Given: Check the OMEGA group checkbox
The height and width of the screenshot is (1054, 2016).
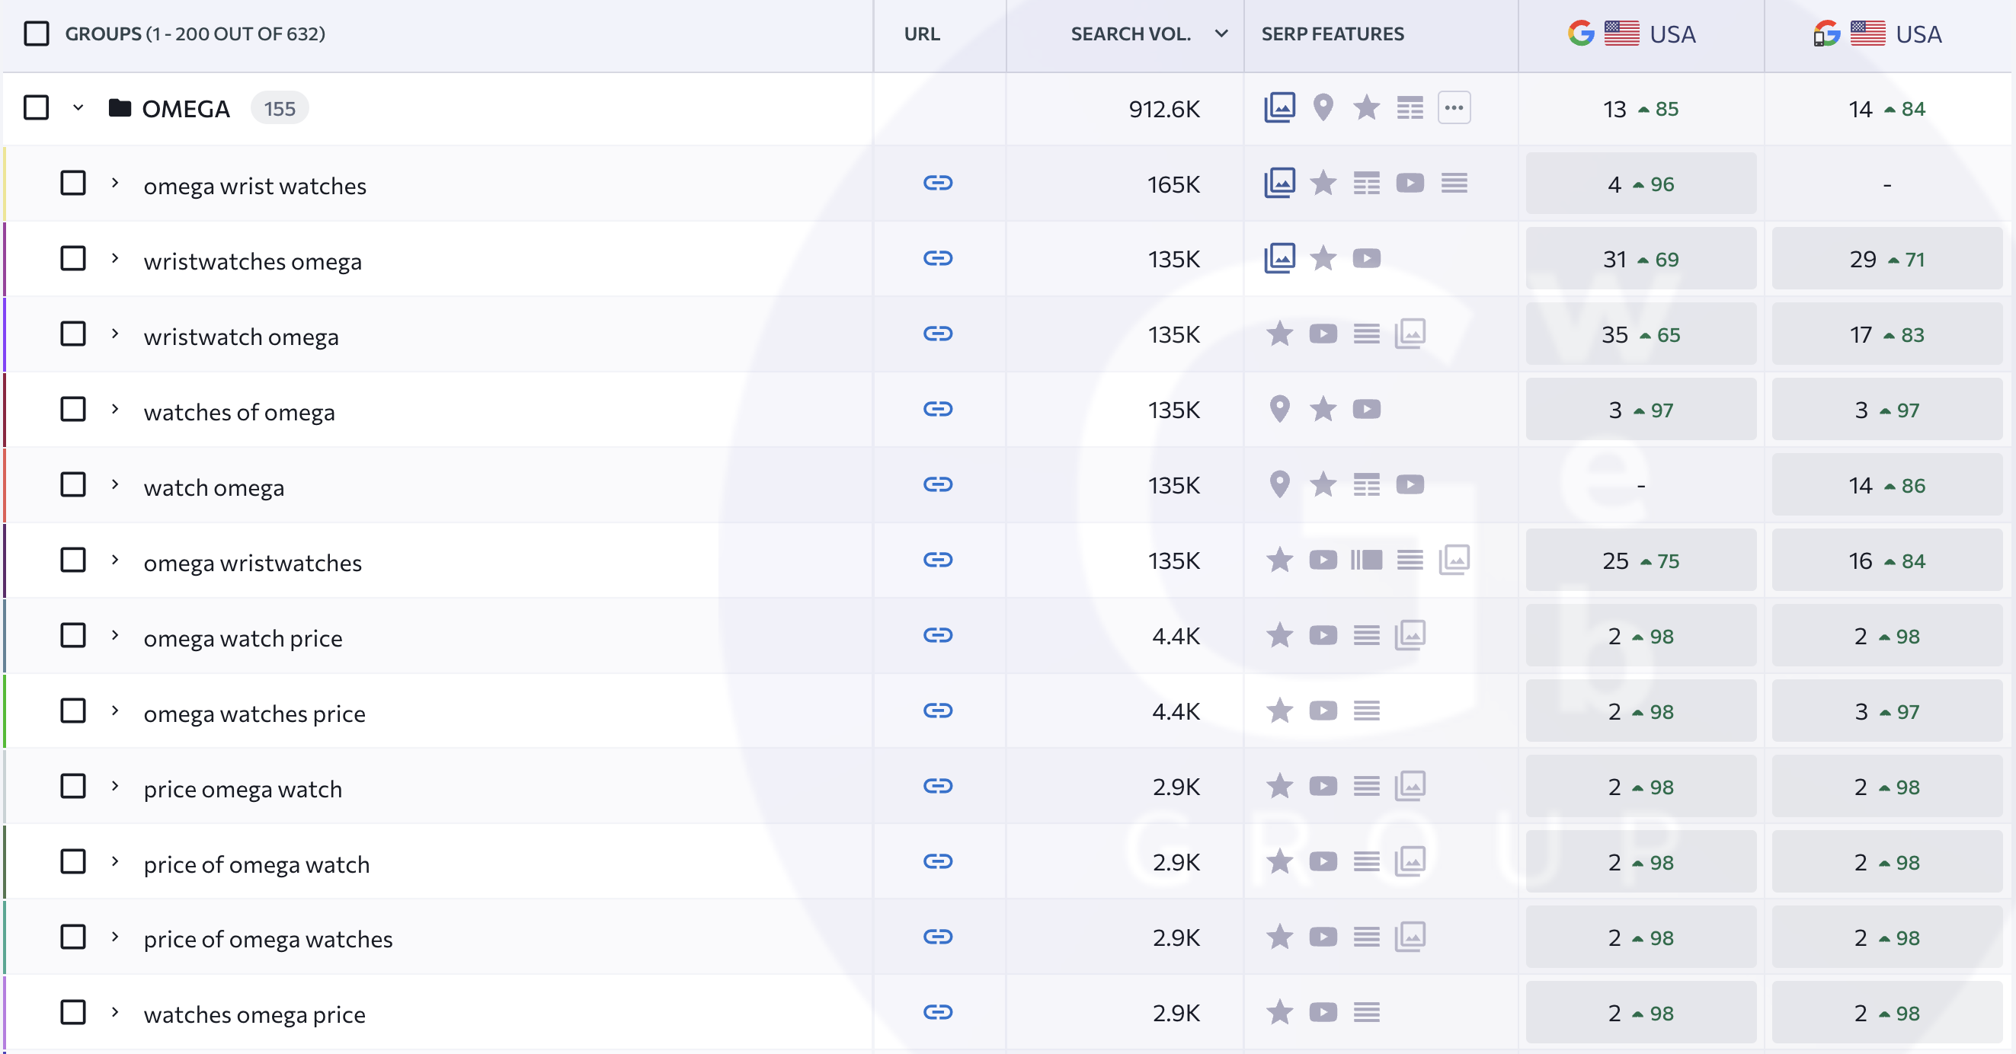Looking at the screenshot, I should [36, 107].
